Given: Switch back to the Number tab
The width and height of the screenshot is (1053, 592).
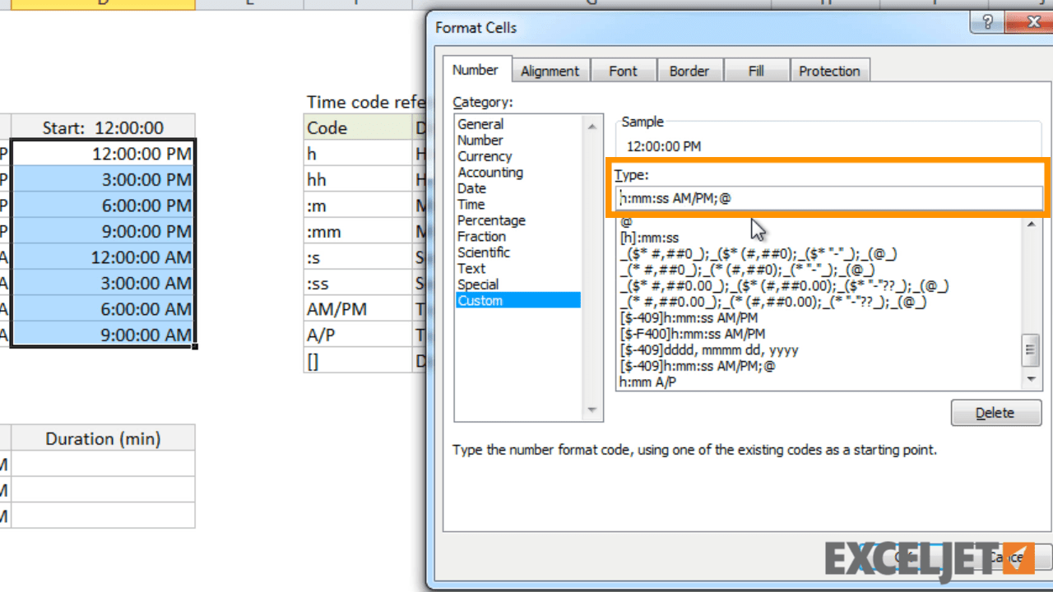Looking at the screenshot, I should (475, 69).
